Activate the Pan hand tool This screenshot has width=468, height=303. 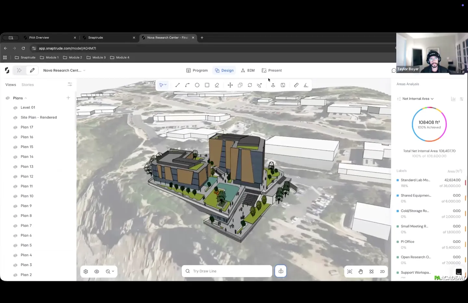360,271
